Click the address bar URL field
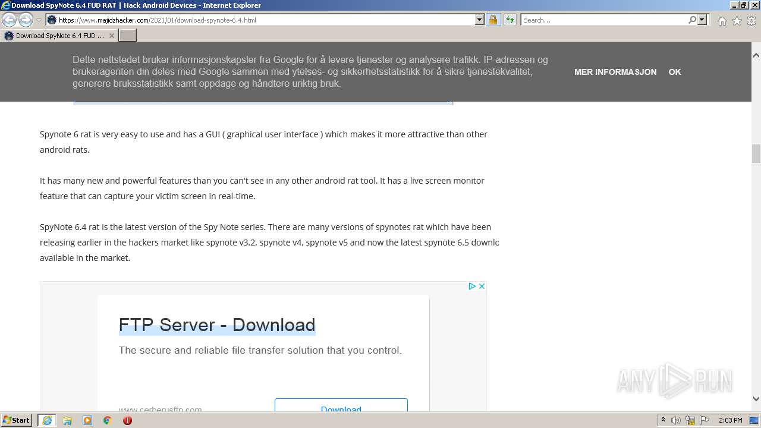This screenshot has width=761, height=428. coord(266,20)
